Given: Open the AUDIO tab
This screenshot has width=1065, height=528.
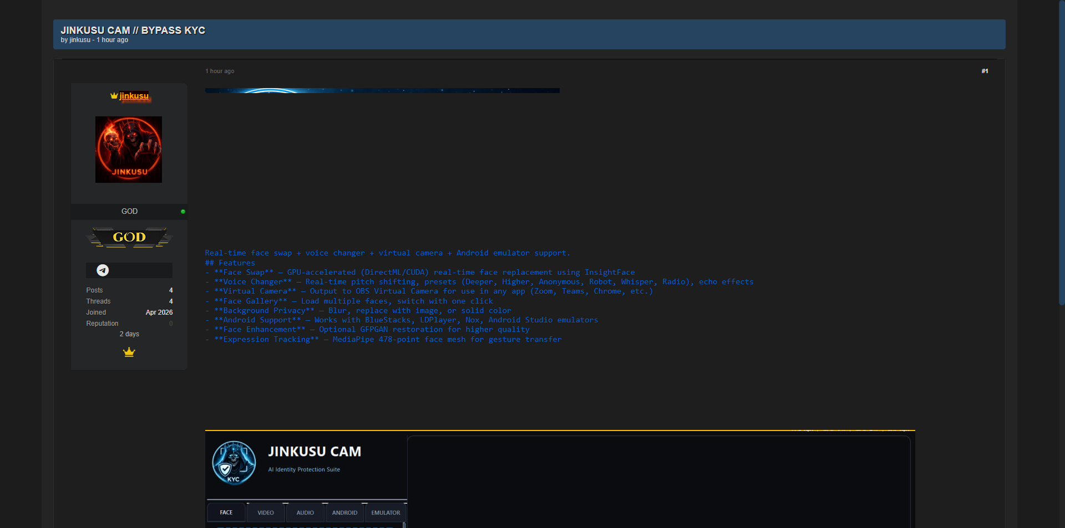Looking at the screenshot, I should [x=305, y=512].
